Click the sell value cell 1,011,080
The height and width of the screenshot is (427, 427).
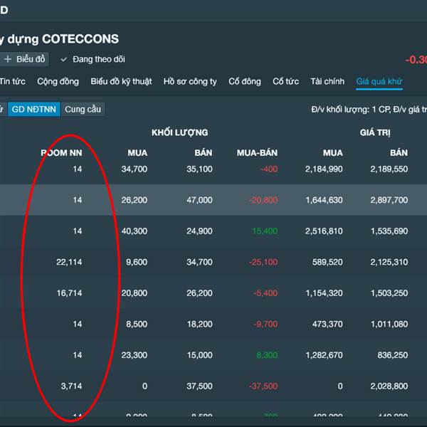pos(389,324)
